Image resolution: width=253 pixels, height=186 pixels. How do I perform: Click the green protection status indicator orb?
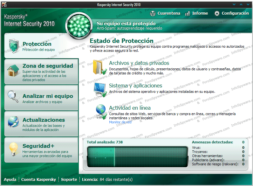(x=79, y=26)
